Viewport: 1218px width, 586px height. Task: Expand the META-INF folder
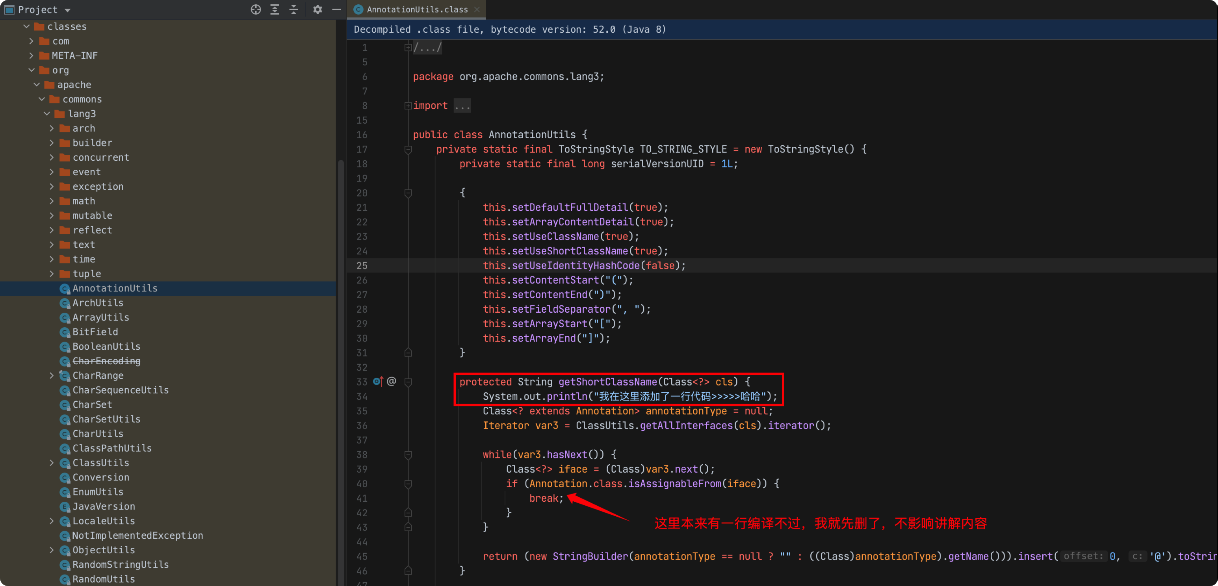click(31, 56)
